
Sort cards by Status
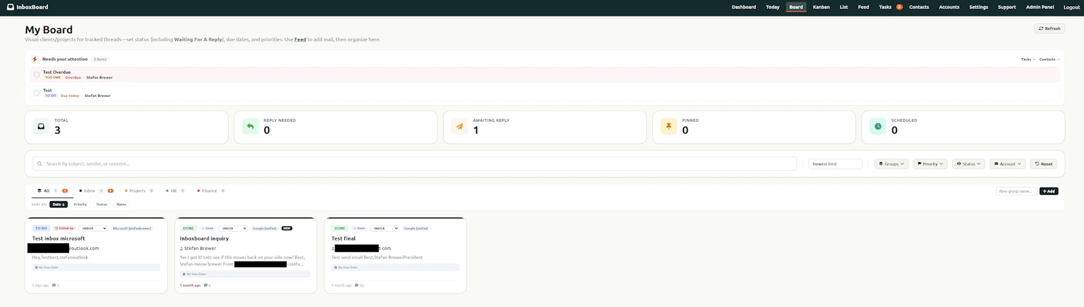pos(102,204)
